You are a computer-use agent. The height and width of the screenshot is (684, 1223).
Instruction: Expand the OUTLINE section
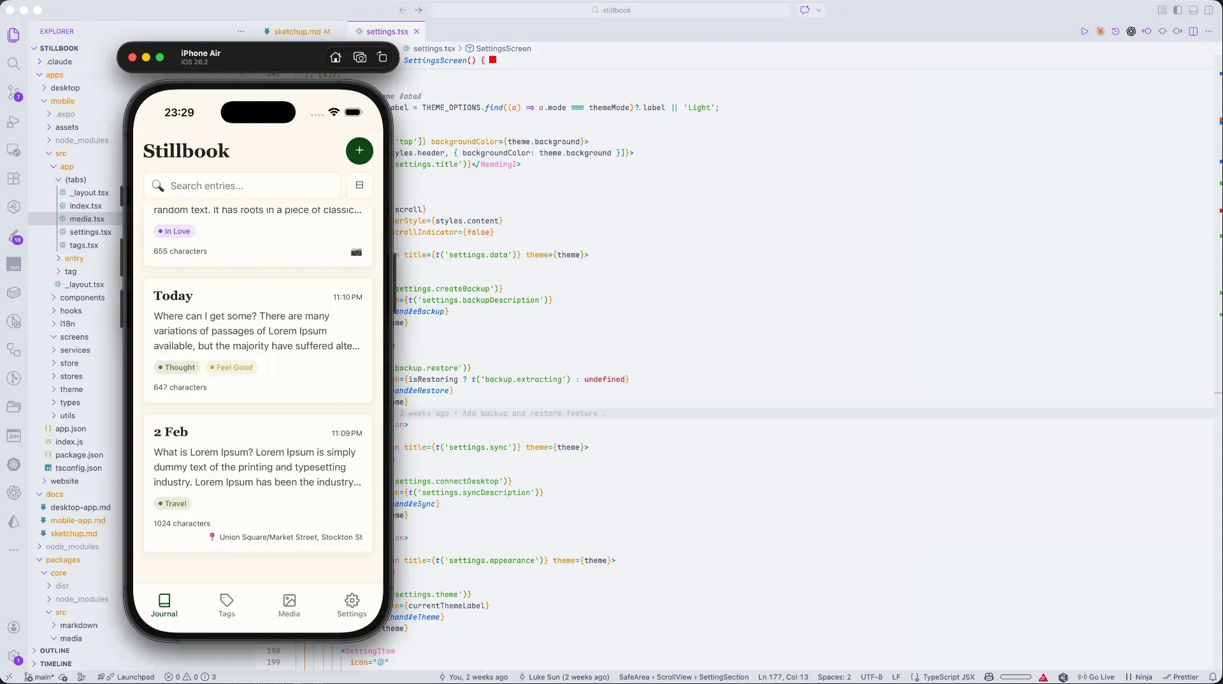click(55, 651)
